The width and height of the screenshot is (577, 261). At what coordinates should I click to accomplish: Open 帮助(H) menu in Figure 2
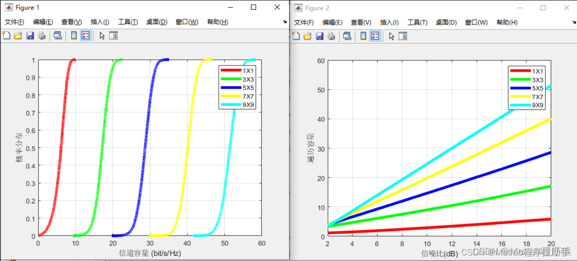tap(507, 22)
